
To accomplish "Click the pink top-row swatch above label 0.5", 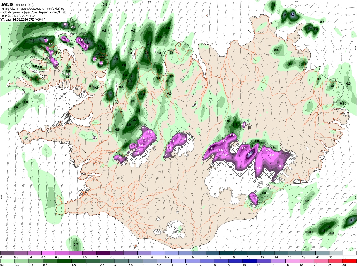I will pyautogui.click(x=48, y=253).
